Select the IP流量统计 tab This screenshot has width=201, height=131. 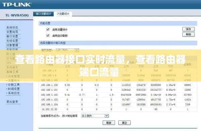coord(63,14)
